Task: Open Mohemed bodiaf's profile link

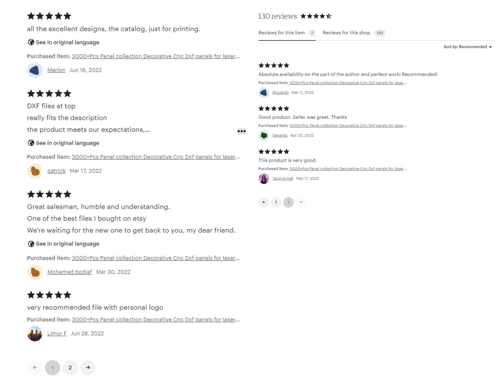Action: point(70,272)
